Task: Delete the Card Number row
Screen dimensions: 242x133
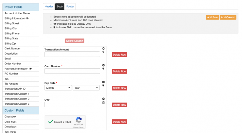Action: pos(119,71)
